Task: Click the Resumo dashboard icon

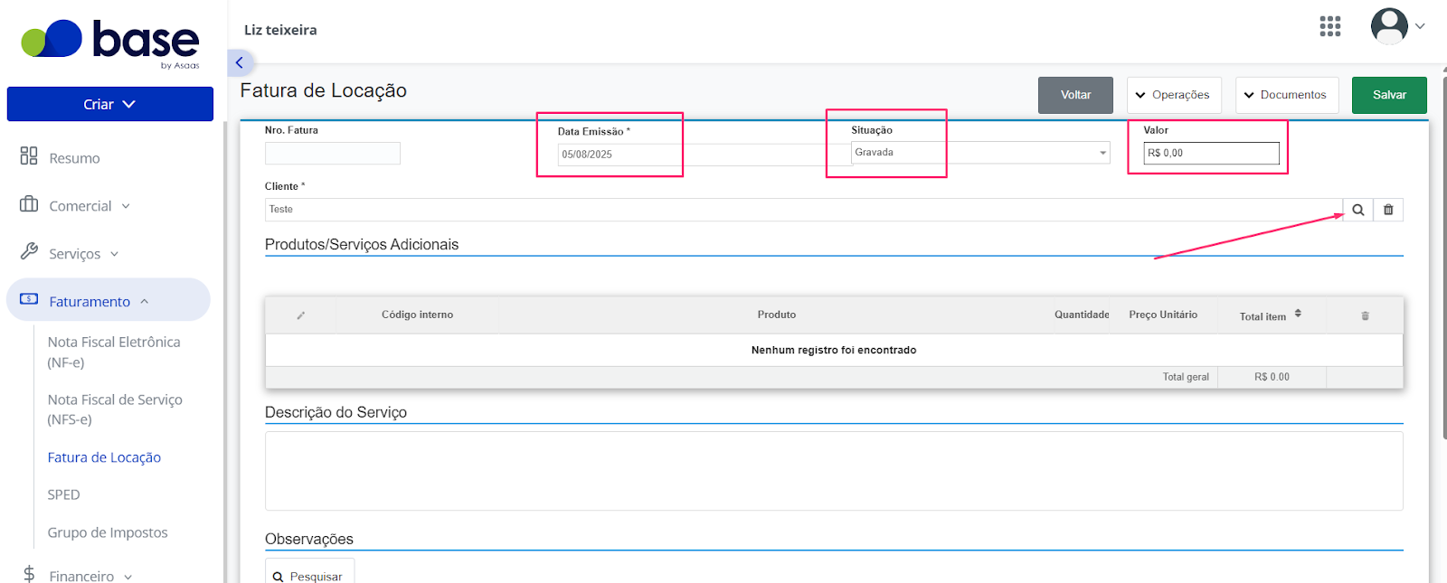Action: (29, 156)
